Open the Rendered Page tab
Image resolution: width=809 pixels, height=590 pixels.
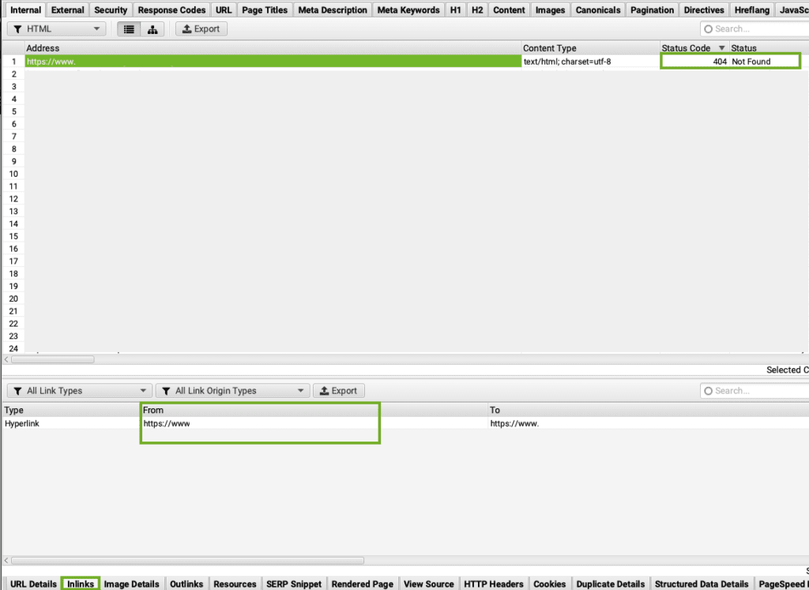(362, 584)
